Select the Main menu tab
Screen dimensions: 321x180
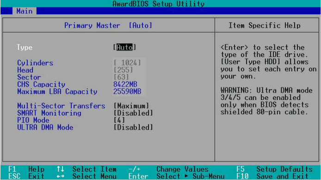[x=25, y=11]
